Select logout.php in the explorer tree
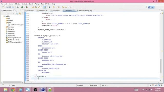Image resolution: width=164 pixels, height=92 pixels. point(12,36)
